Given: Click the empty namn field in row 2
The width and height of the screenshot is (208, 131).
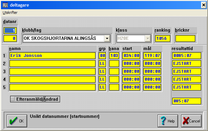Looking at the screenshot, I should (52, 64).
